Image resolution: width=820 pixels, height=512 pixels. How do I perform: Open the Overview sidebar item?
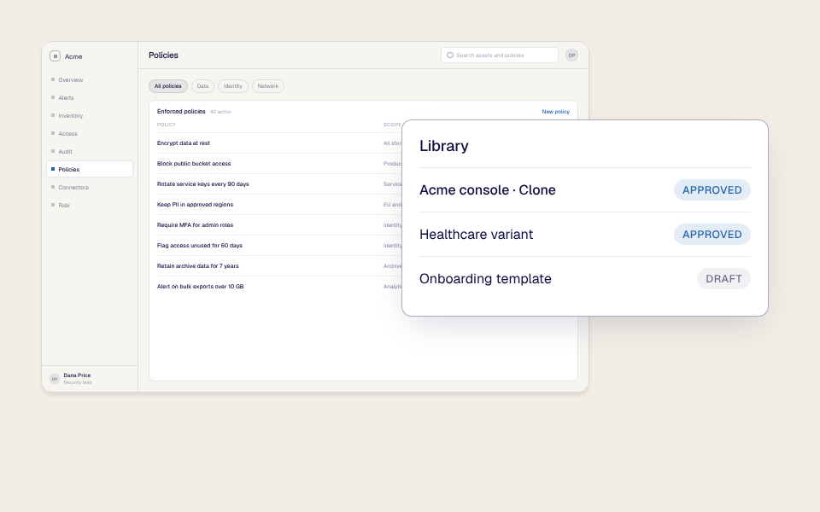point(90,80)
